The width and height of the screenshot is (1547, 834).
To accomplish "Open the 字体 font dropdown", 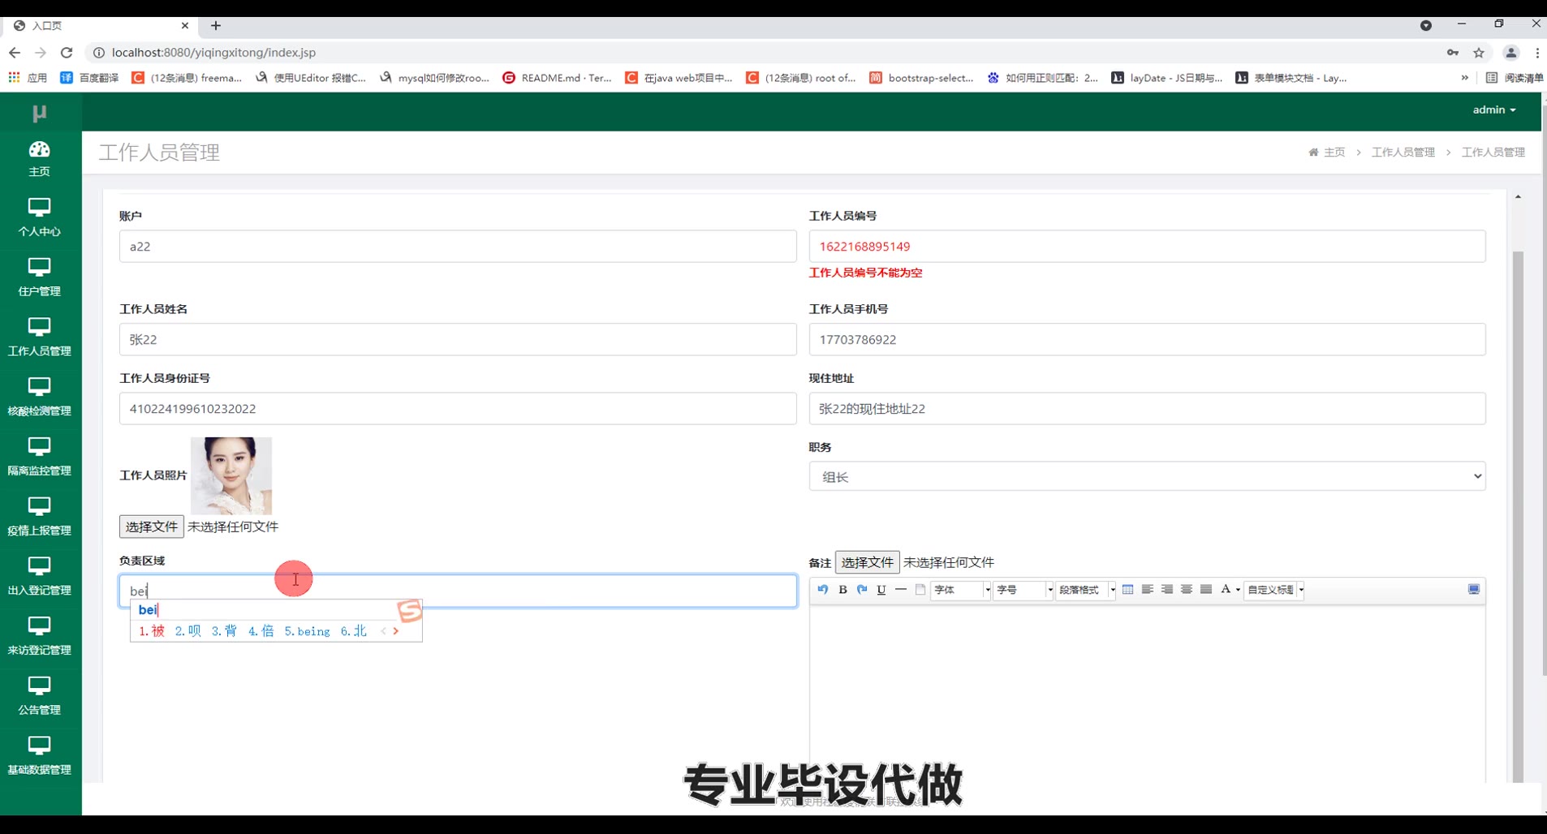I will tap(961, 590).
